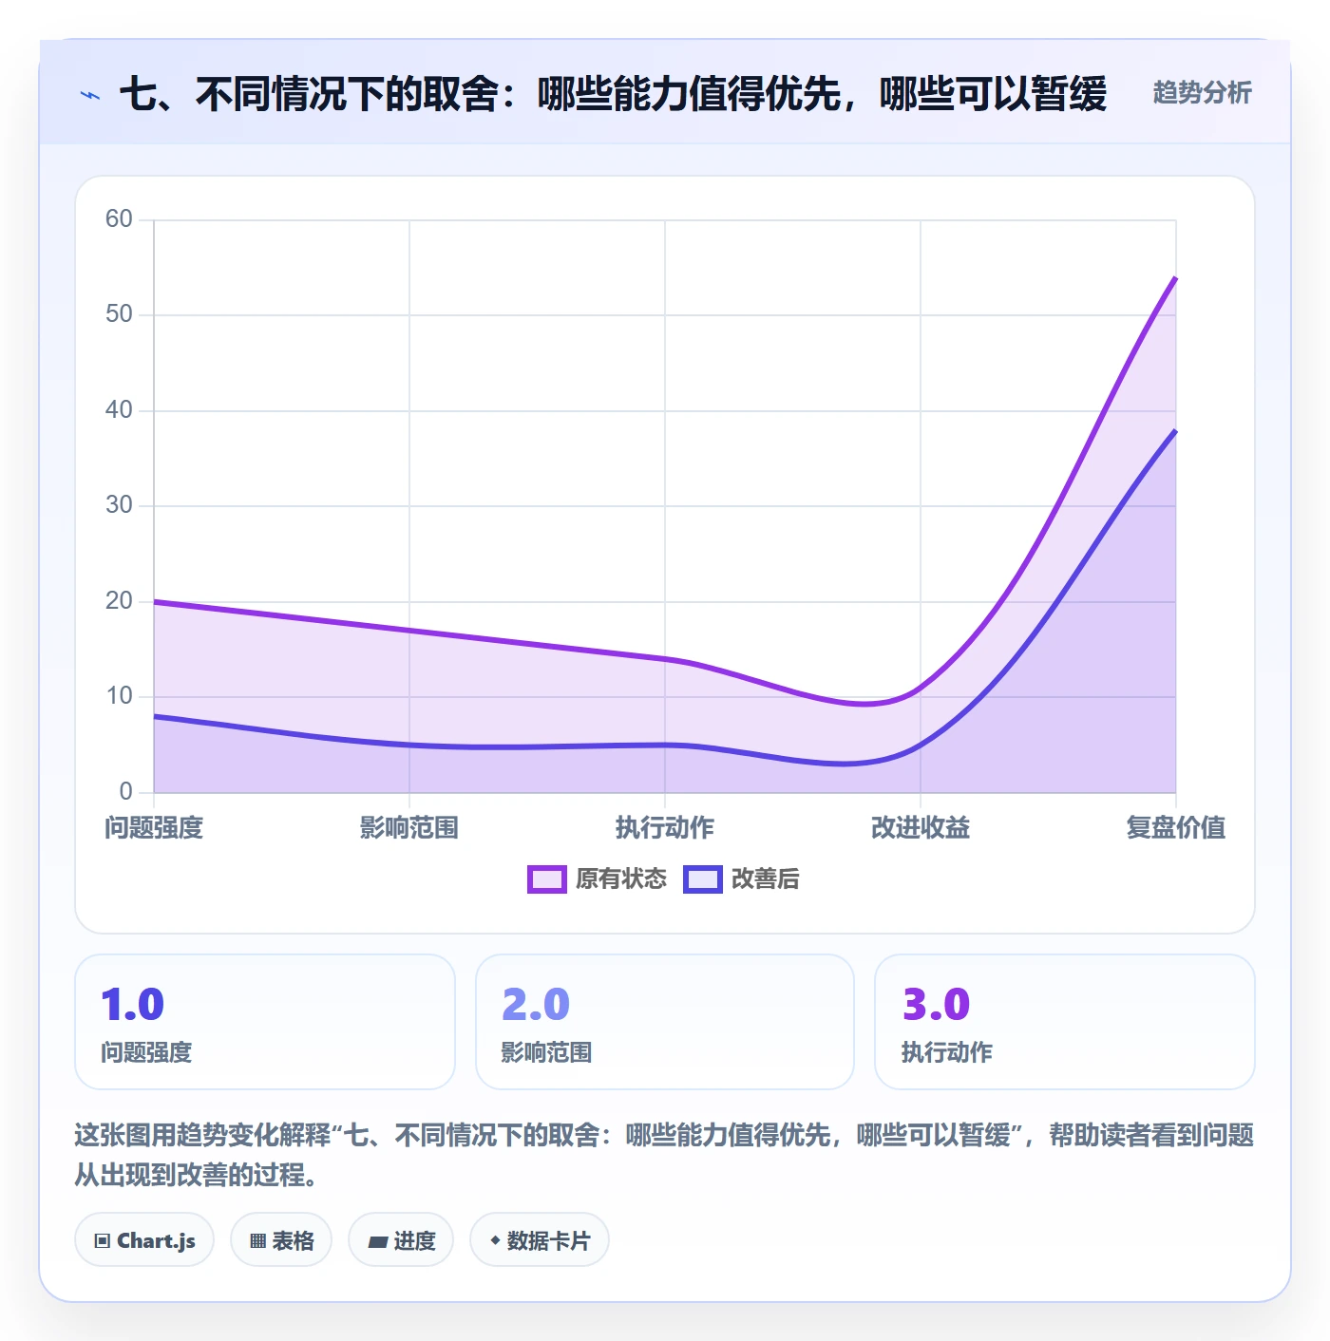Select the 2.0 影响范围 data card

point(665,1022)
